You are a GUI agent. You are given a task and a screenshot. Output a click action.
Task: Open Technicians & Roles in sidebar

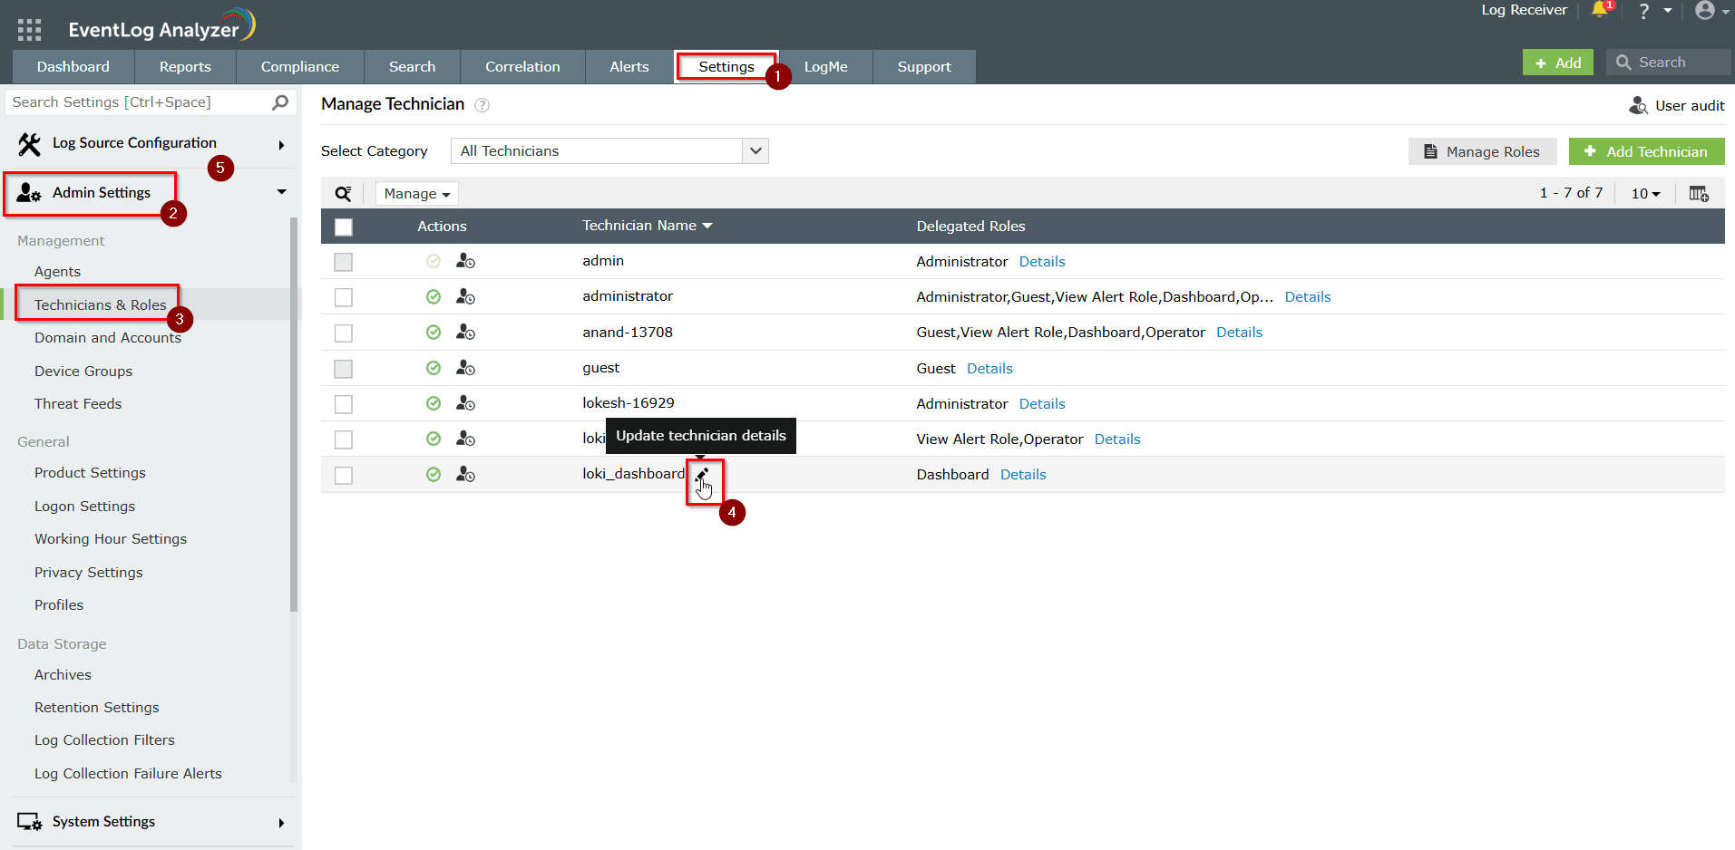click(x=101, y=304)
